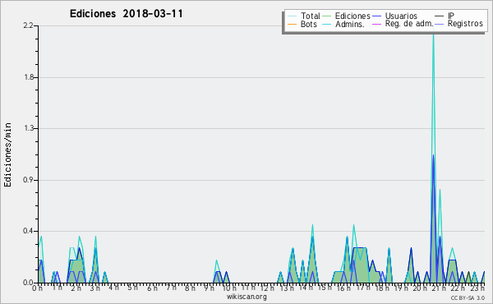Viewport: 493px width, 304px height.
Task: Click the y-axis value 0.9
Action: [x=29, y=180]
